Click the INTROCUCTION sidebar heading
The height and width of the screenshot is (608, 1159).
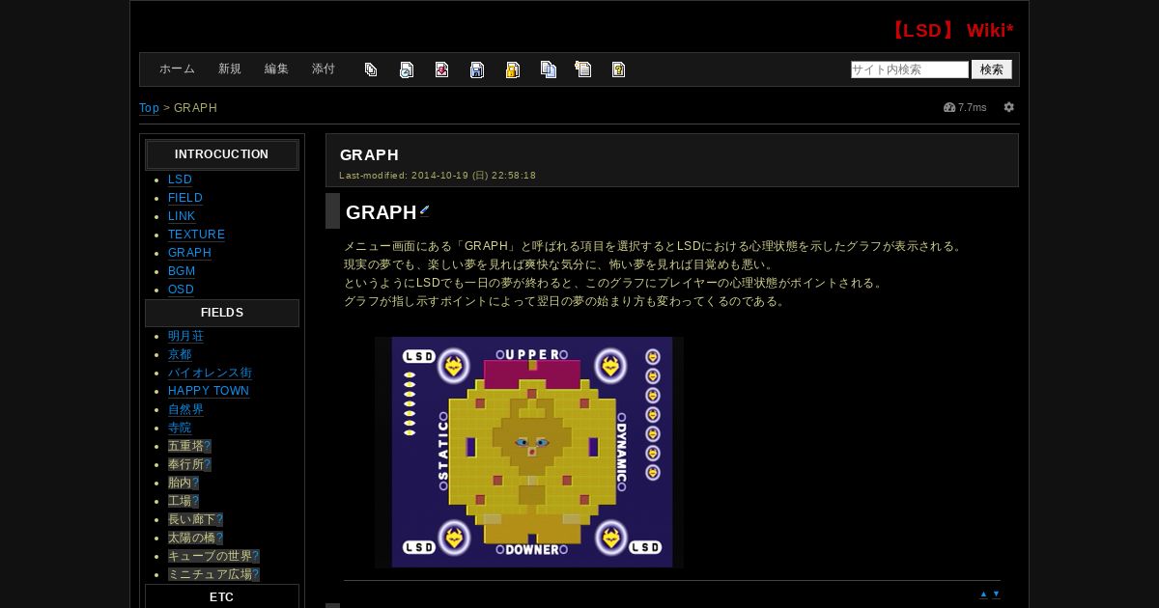point(221,154)
